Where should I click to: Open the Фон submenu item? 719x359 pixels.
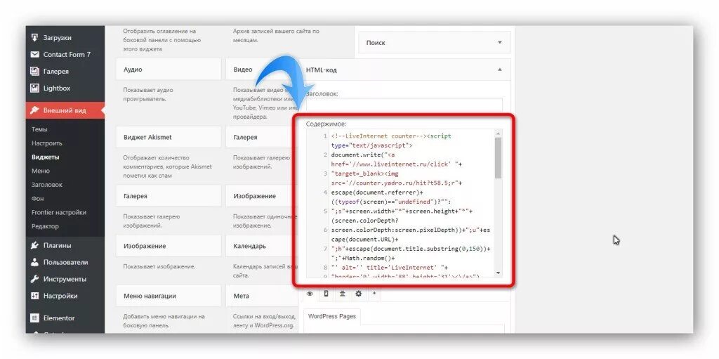(x=38, y=198)
